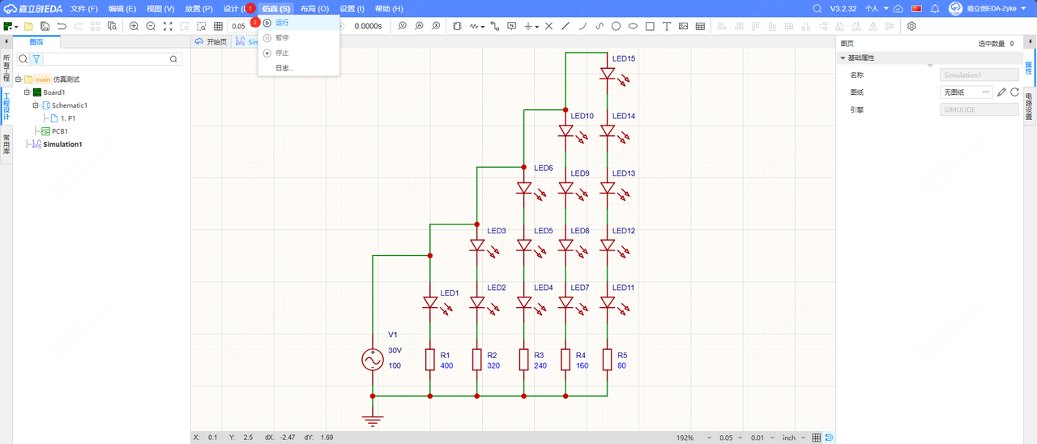Open the Log (日志) menu entry

click(x=284, y=68)
